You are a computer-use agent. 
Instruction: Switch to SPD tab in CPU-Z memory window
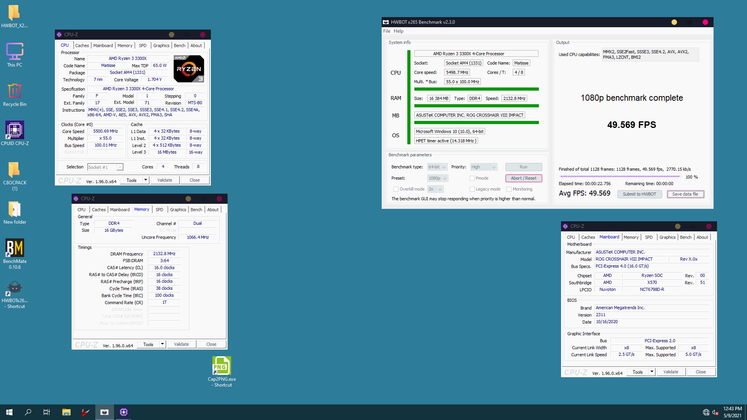coord(160,210)
